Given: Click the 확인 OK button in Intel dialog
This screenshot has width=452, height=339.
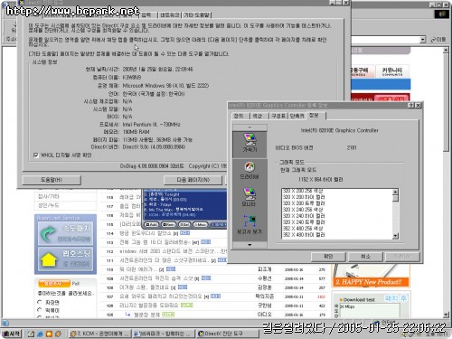Looking at the screenshot, I should click(x=328, y=257).
